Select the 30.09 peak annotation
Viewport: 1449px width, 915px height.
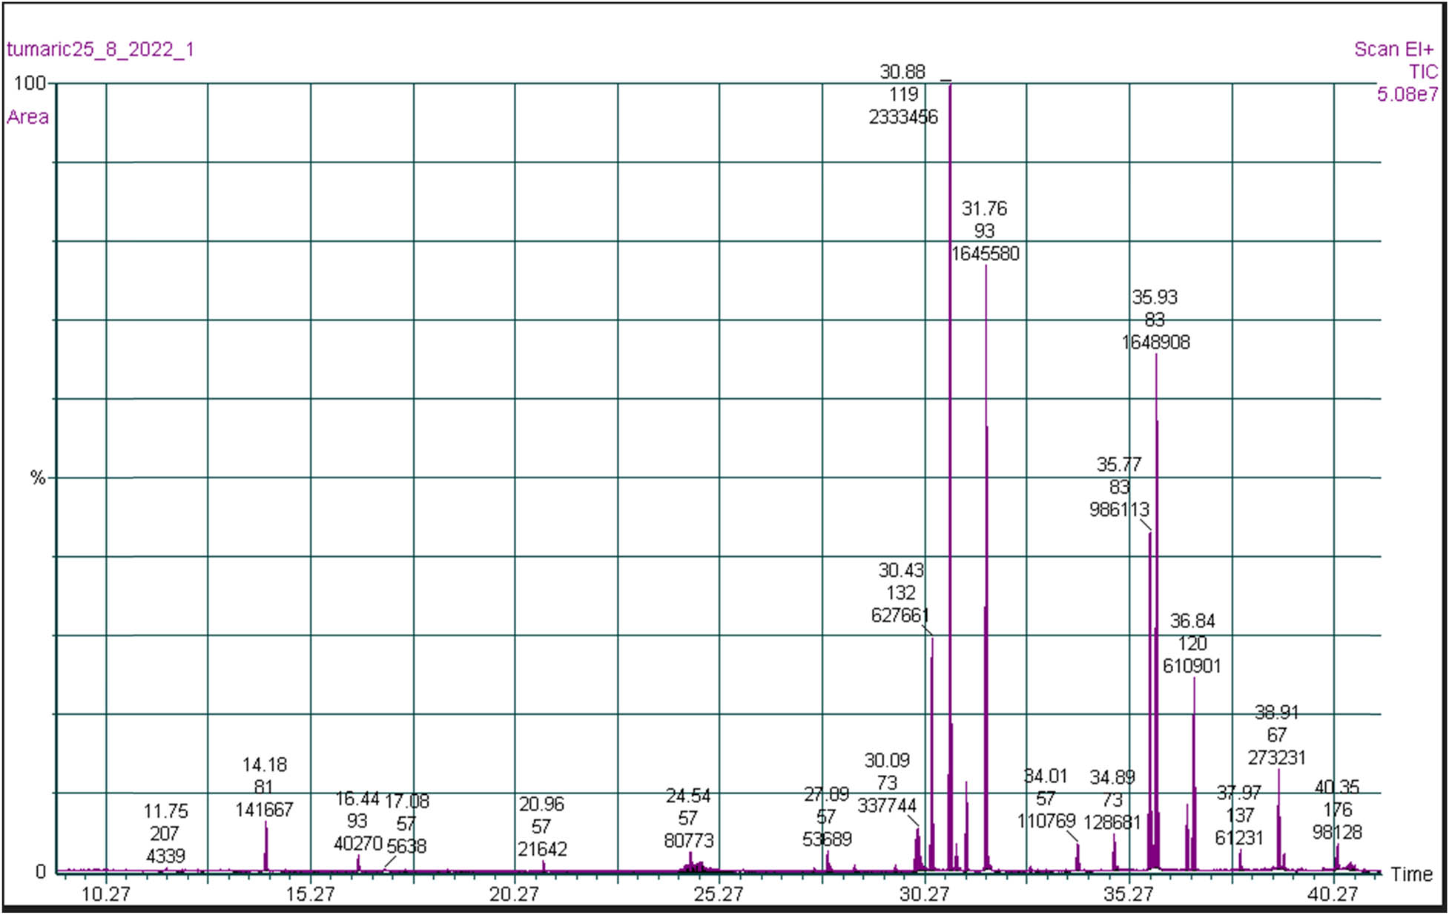[886, 761]
